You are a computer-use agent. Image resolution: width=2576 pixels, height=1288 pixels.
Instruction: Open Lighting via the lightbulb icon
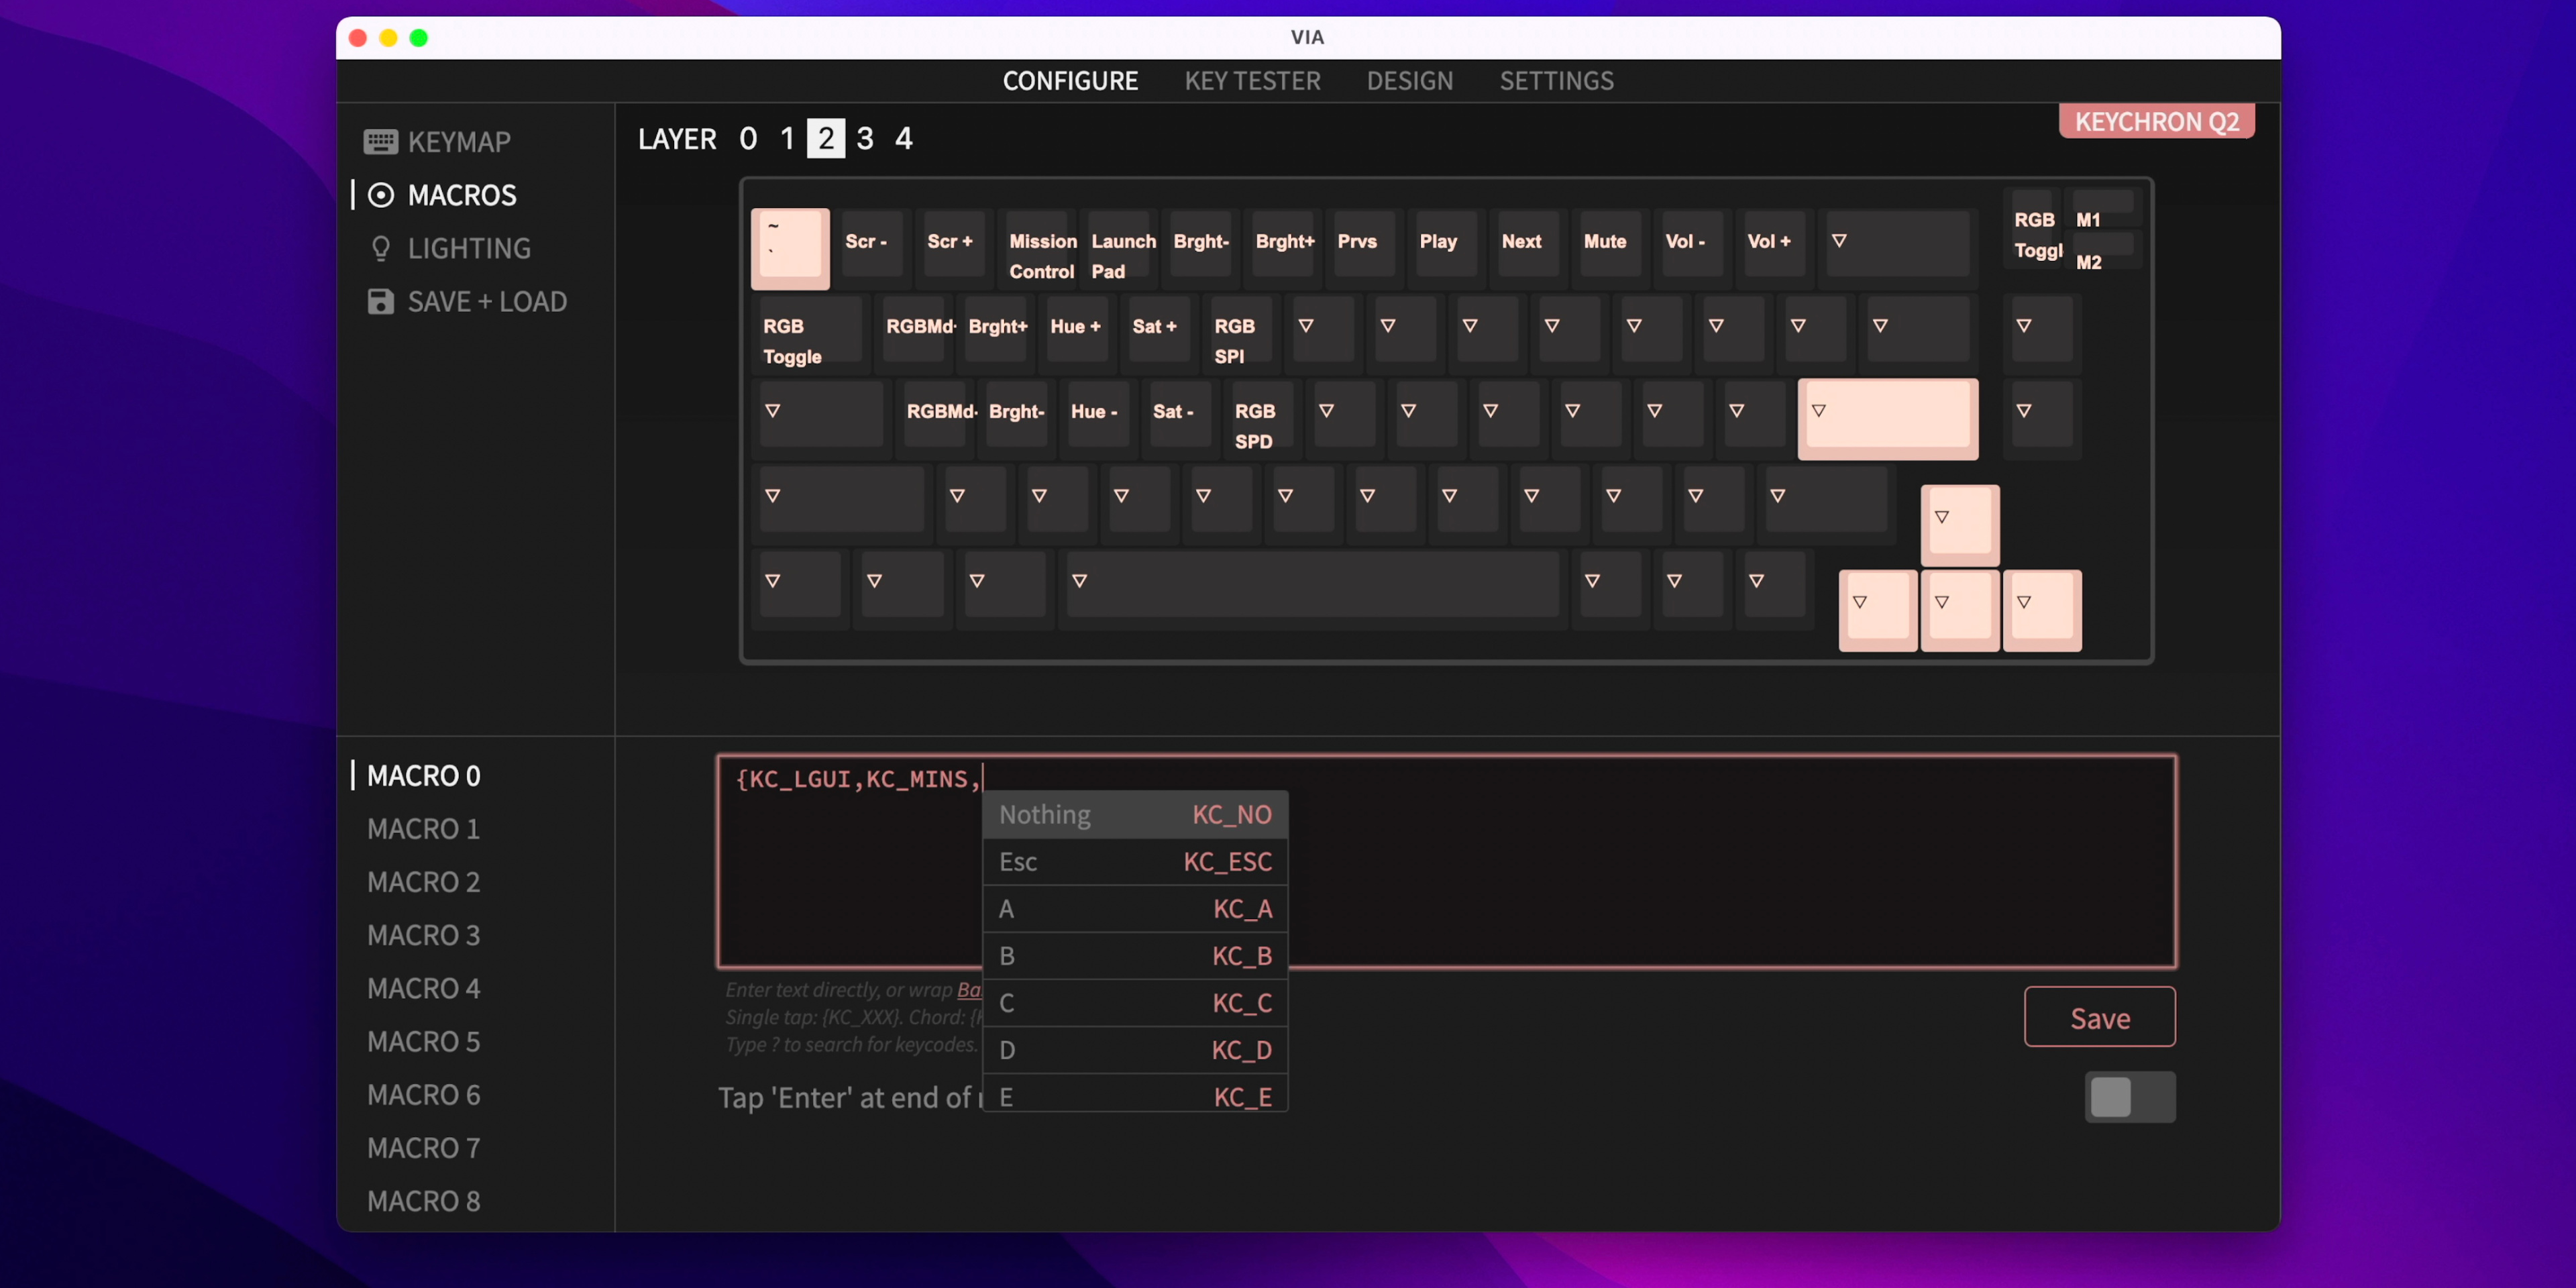[x=380, y=248]
